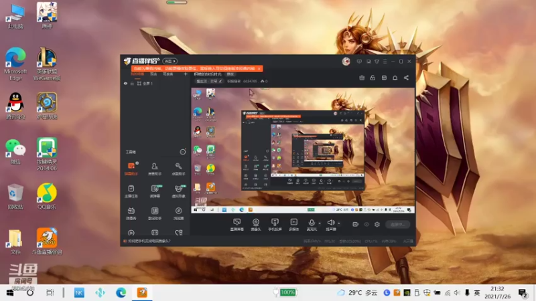Expand the microphone options arrow
Viewport: 536px width, 301px height.
click(x=320, y=223)
